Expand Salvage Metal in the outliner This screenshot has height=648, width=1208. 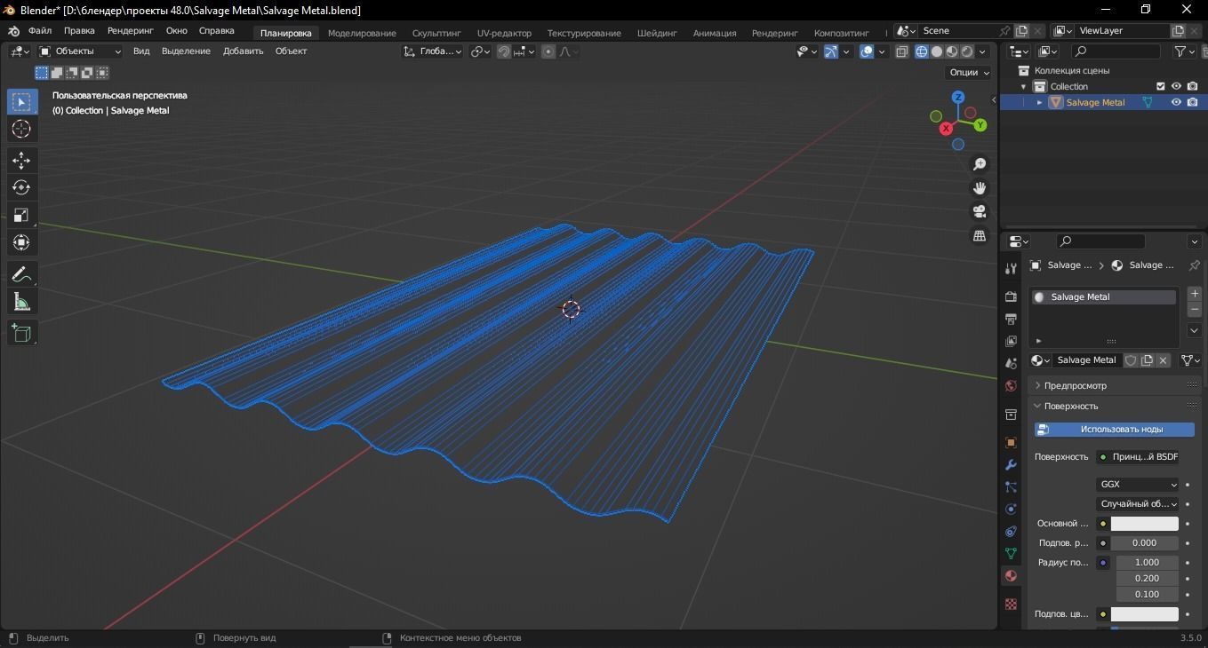point(1040,102)
